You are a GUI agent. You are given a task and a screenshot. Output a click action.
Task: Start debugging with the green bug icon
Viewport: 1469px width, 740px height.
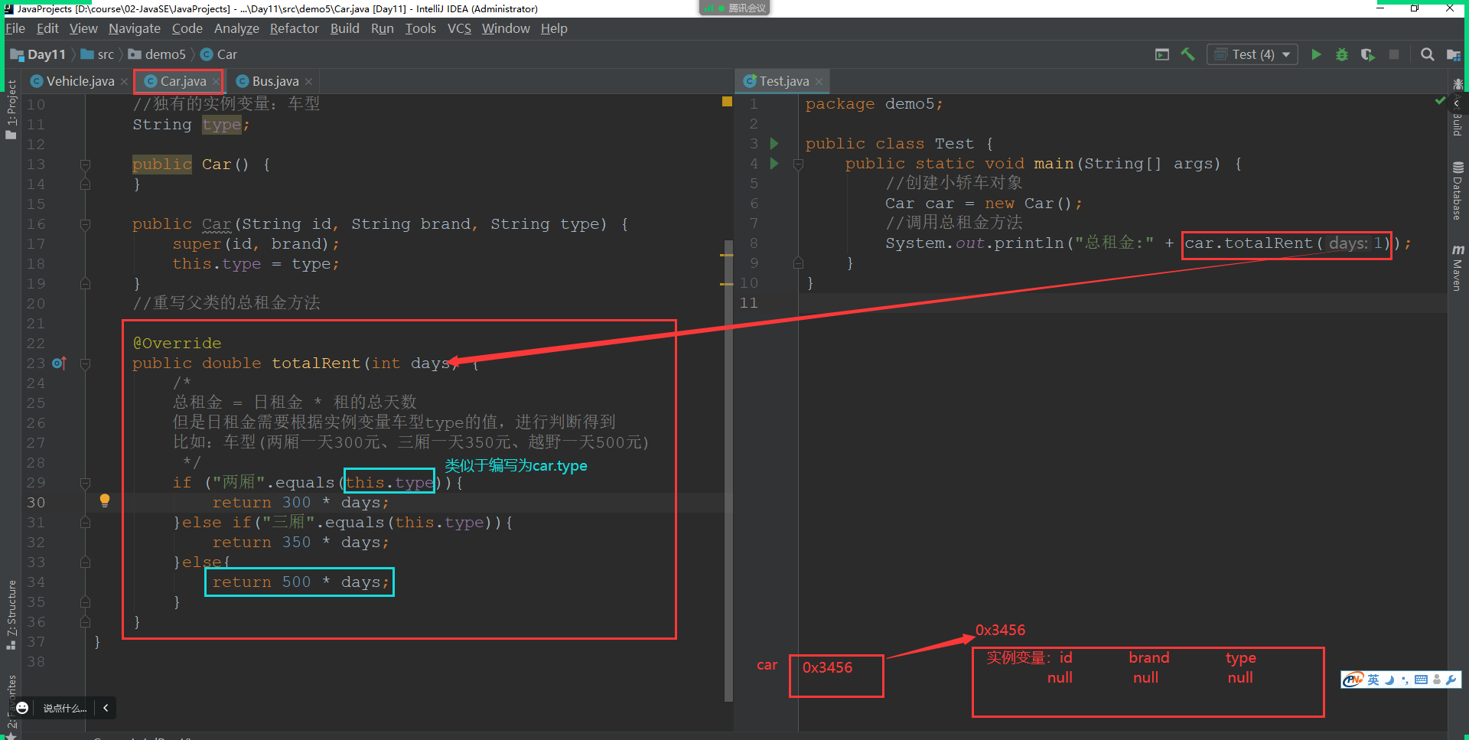pos(1342,54)
